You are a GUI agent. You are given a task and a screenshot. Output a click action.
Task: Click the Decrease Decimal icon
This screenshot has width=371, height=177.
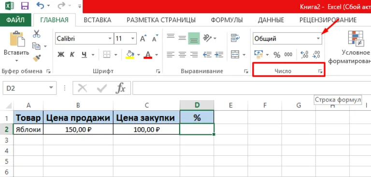316,55
